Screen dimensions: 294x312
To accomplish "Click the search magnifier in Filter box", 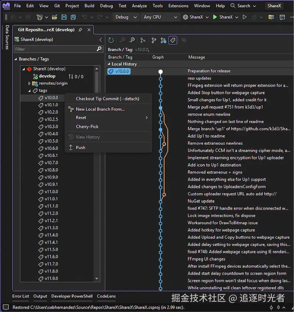I will click(99, 49).
